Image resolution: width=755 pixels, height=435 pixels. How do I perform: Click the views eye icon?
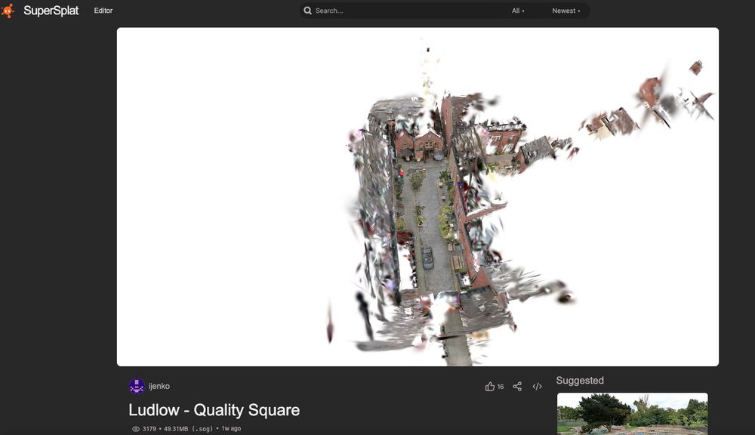[136, 429]
